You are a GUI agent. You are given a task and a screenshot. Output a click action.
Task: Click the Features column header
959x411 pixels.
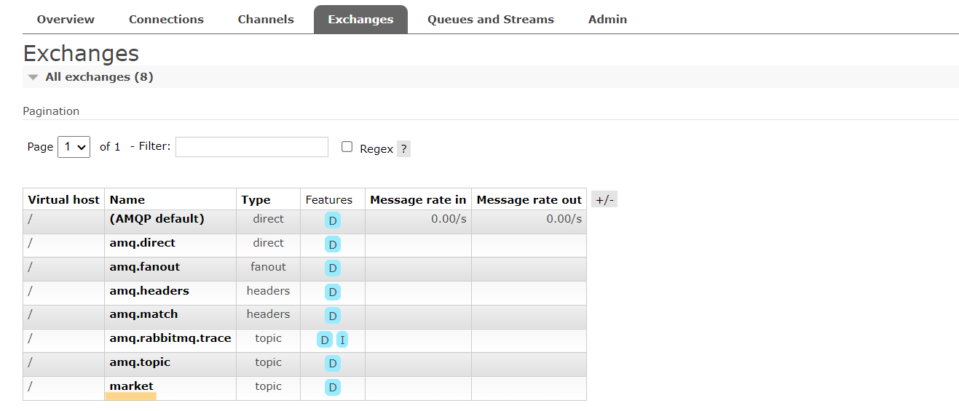pos(329,200)
